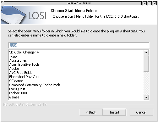Choose AVG Free Edition folder
The width and height of the screenshot is (158, 122).
22,73
